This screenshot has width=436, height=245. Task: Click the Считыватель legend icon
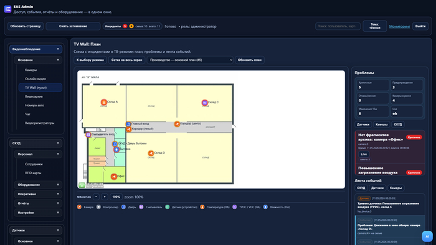pyautogui.click(x=141, y=207)
